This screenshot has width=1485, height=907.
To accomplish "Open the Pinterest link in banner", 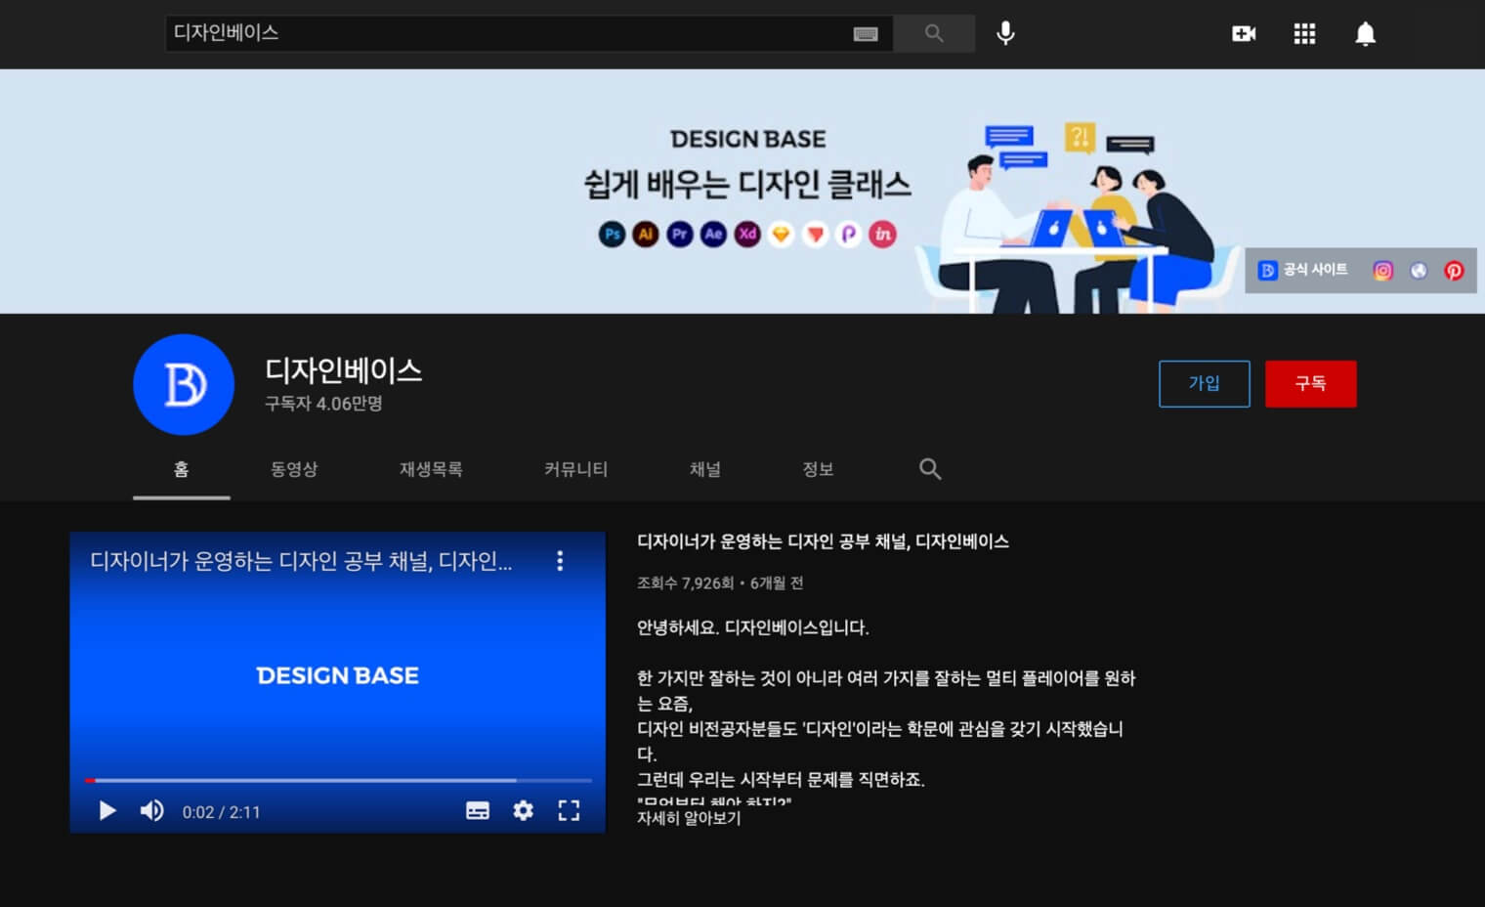I will [1454, 271].
